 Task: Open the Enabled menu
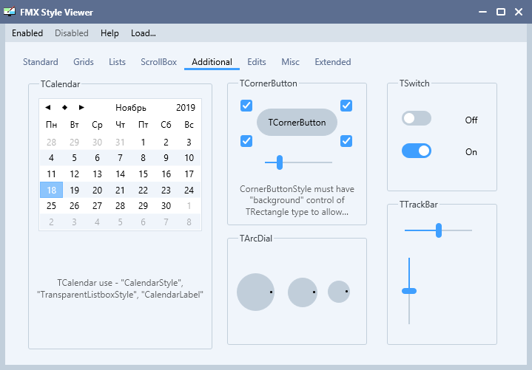click(27, 33)
